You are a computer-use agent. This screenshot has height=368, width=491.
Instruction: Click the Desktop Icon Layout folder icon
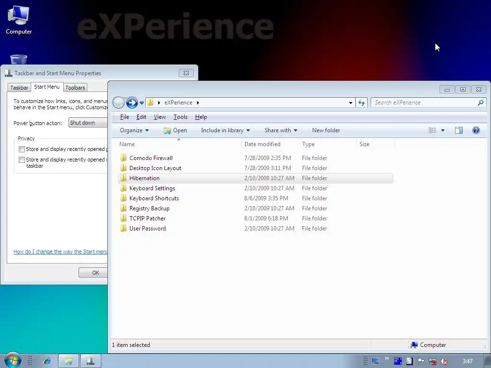pos(124,168)
